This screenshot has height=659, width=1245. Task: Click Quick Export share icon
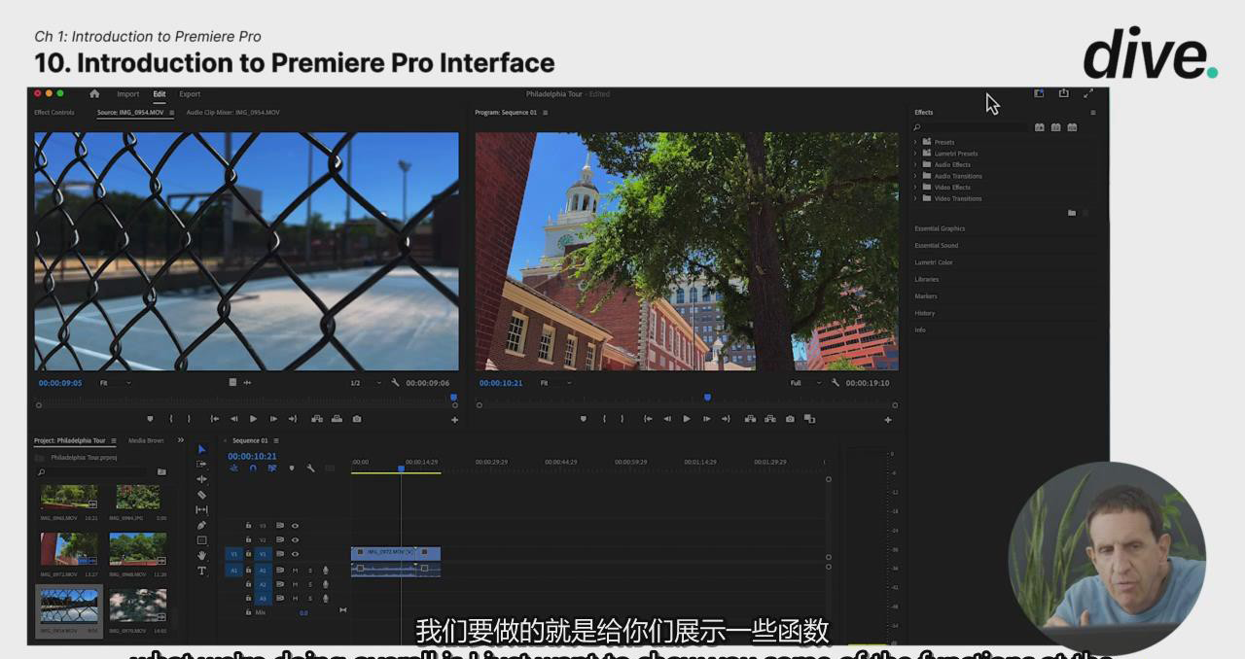(1063, 93)
